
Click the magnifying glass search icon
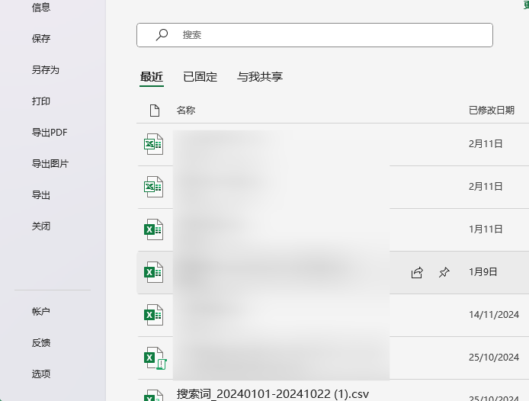coord(162,34)
